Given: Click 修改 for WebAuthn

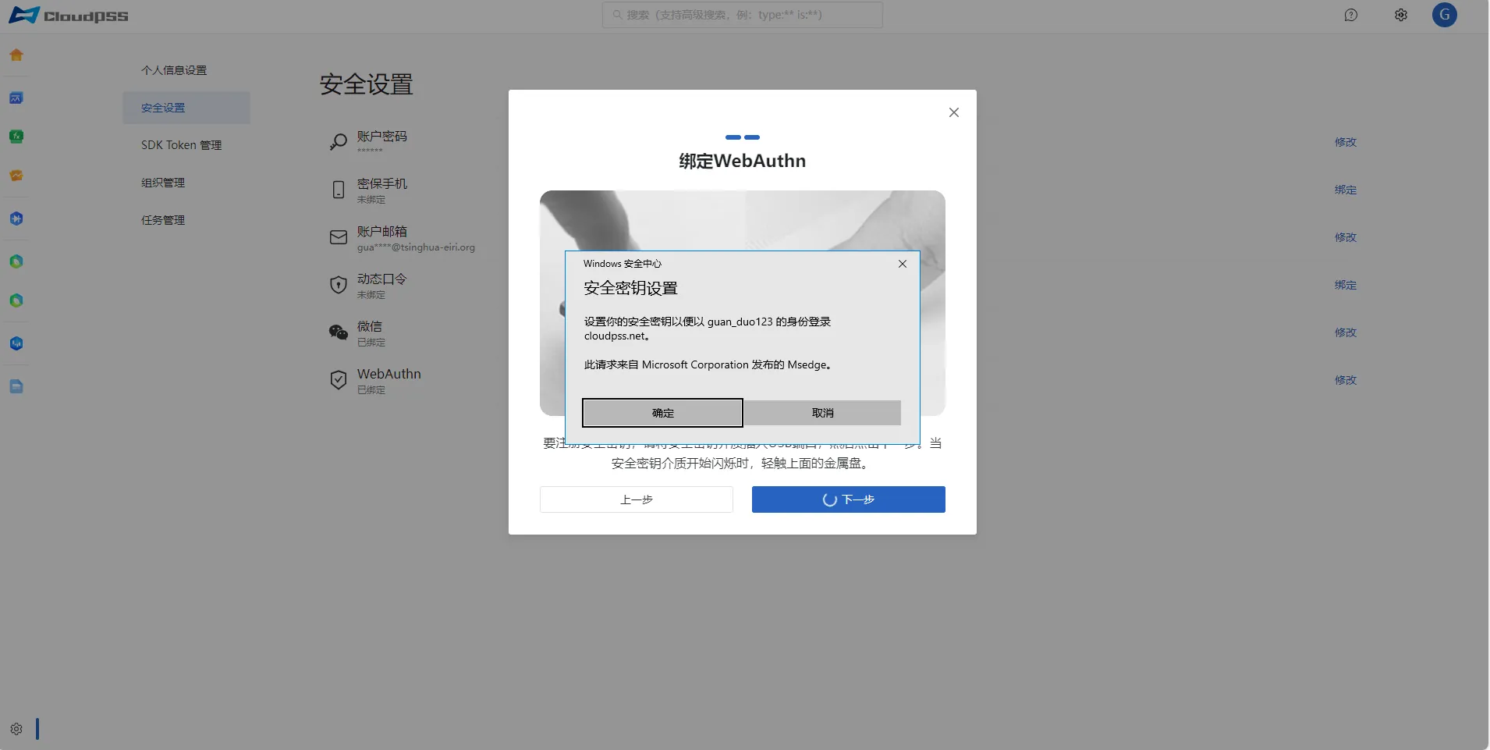Looking at the screenshot, I should pyautogui.click(x=1346, y=380).
